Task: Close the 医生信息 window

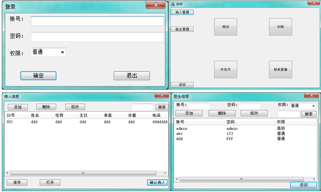Action: 312,95
